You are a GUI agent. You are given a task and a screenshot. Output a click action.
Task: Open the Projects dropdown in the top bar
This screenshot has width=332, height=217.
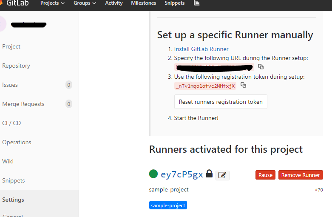[x=52, y=3]
